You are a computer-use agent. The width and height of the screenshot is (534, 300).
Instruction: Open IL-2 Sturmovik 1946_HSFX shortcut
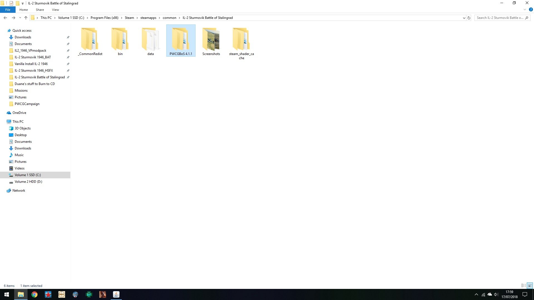(x=34, y=71)
